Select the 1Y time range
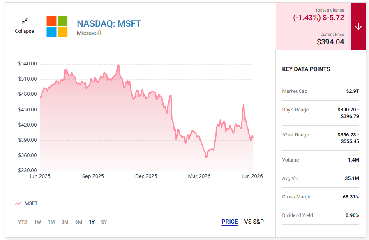 pos(92,222)
